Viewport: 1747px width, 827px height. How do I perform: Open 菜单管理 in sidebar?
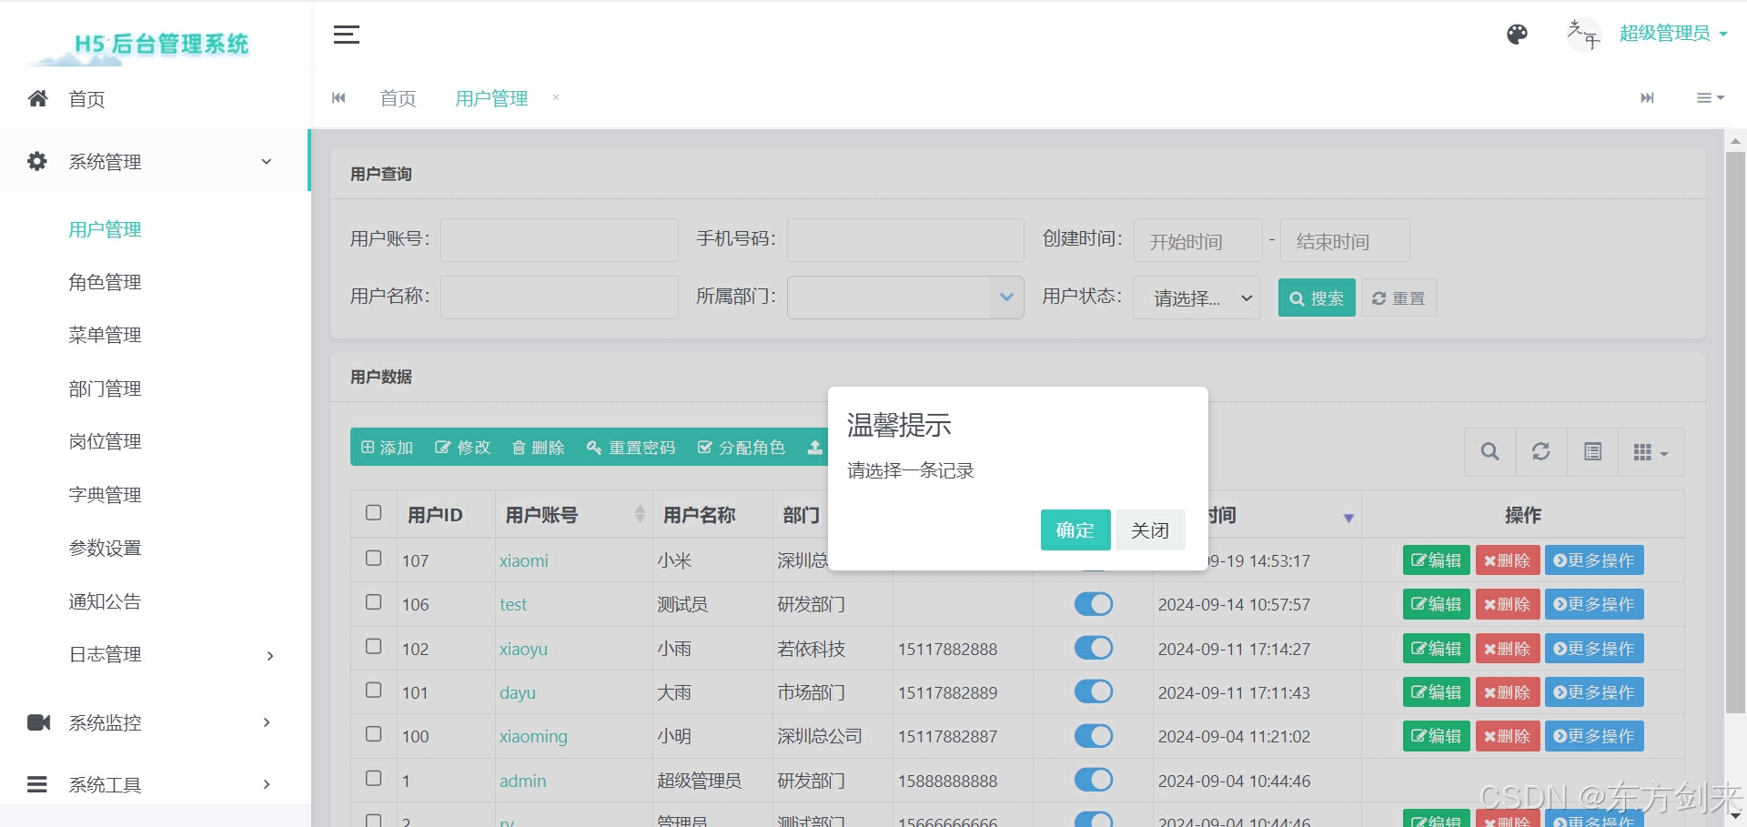tap(105, 335)
